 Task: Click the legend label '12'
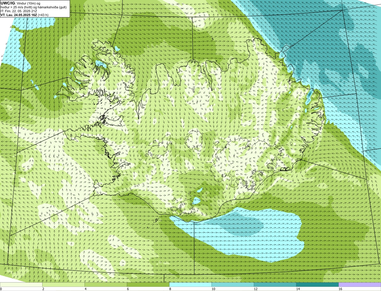click(x=256, y=289)
